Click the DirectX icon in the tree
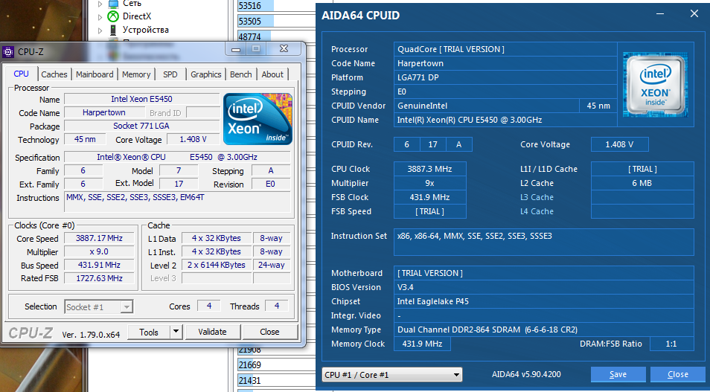710x392 pixels. (112, 17)
